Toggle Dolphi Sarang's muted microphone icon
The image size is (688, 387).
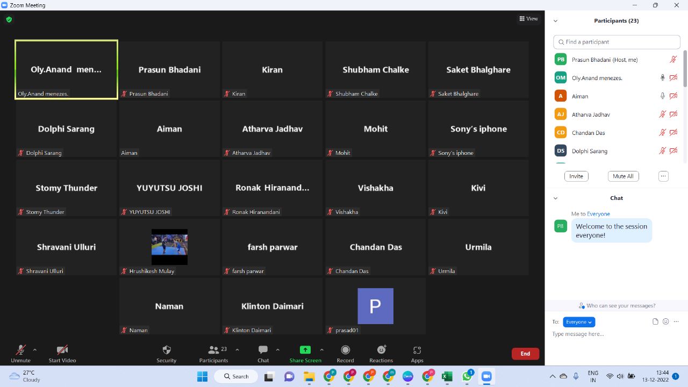coord(663,151)
